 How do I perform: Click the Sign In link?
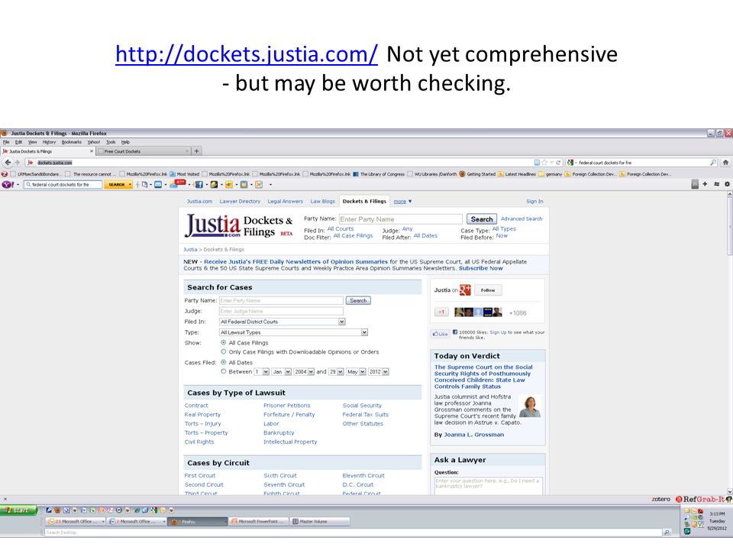(534, 201)
